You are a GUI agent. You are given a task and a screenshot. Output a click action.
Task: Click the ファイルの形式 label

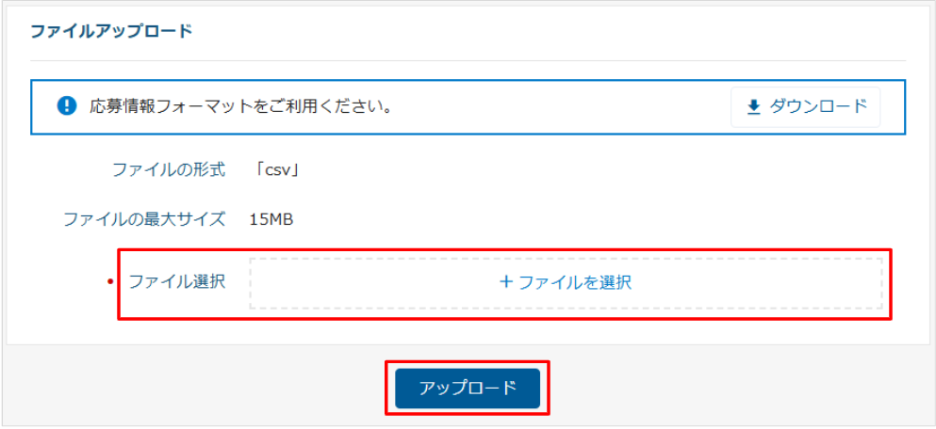pyautogui.click(x=168, y=170)
